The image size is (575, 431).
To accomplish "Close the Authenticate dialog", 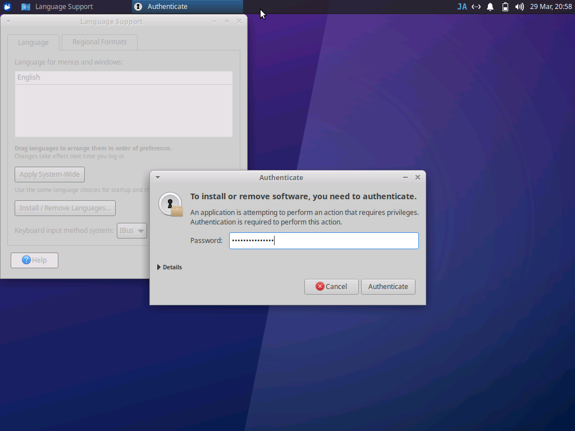I will (418, 177).
